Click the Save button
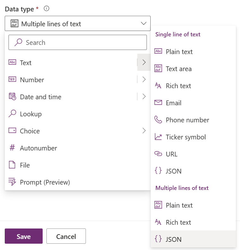 click(x=24, y=236)
